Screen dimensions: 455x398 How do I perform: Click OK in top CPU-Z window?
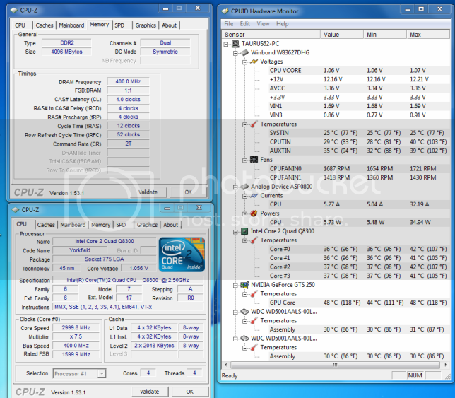pos(189,192)
